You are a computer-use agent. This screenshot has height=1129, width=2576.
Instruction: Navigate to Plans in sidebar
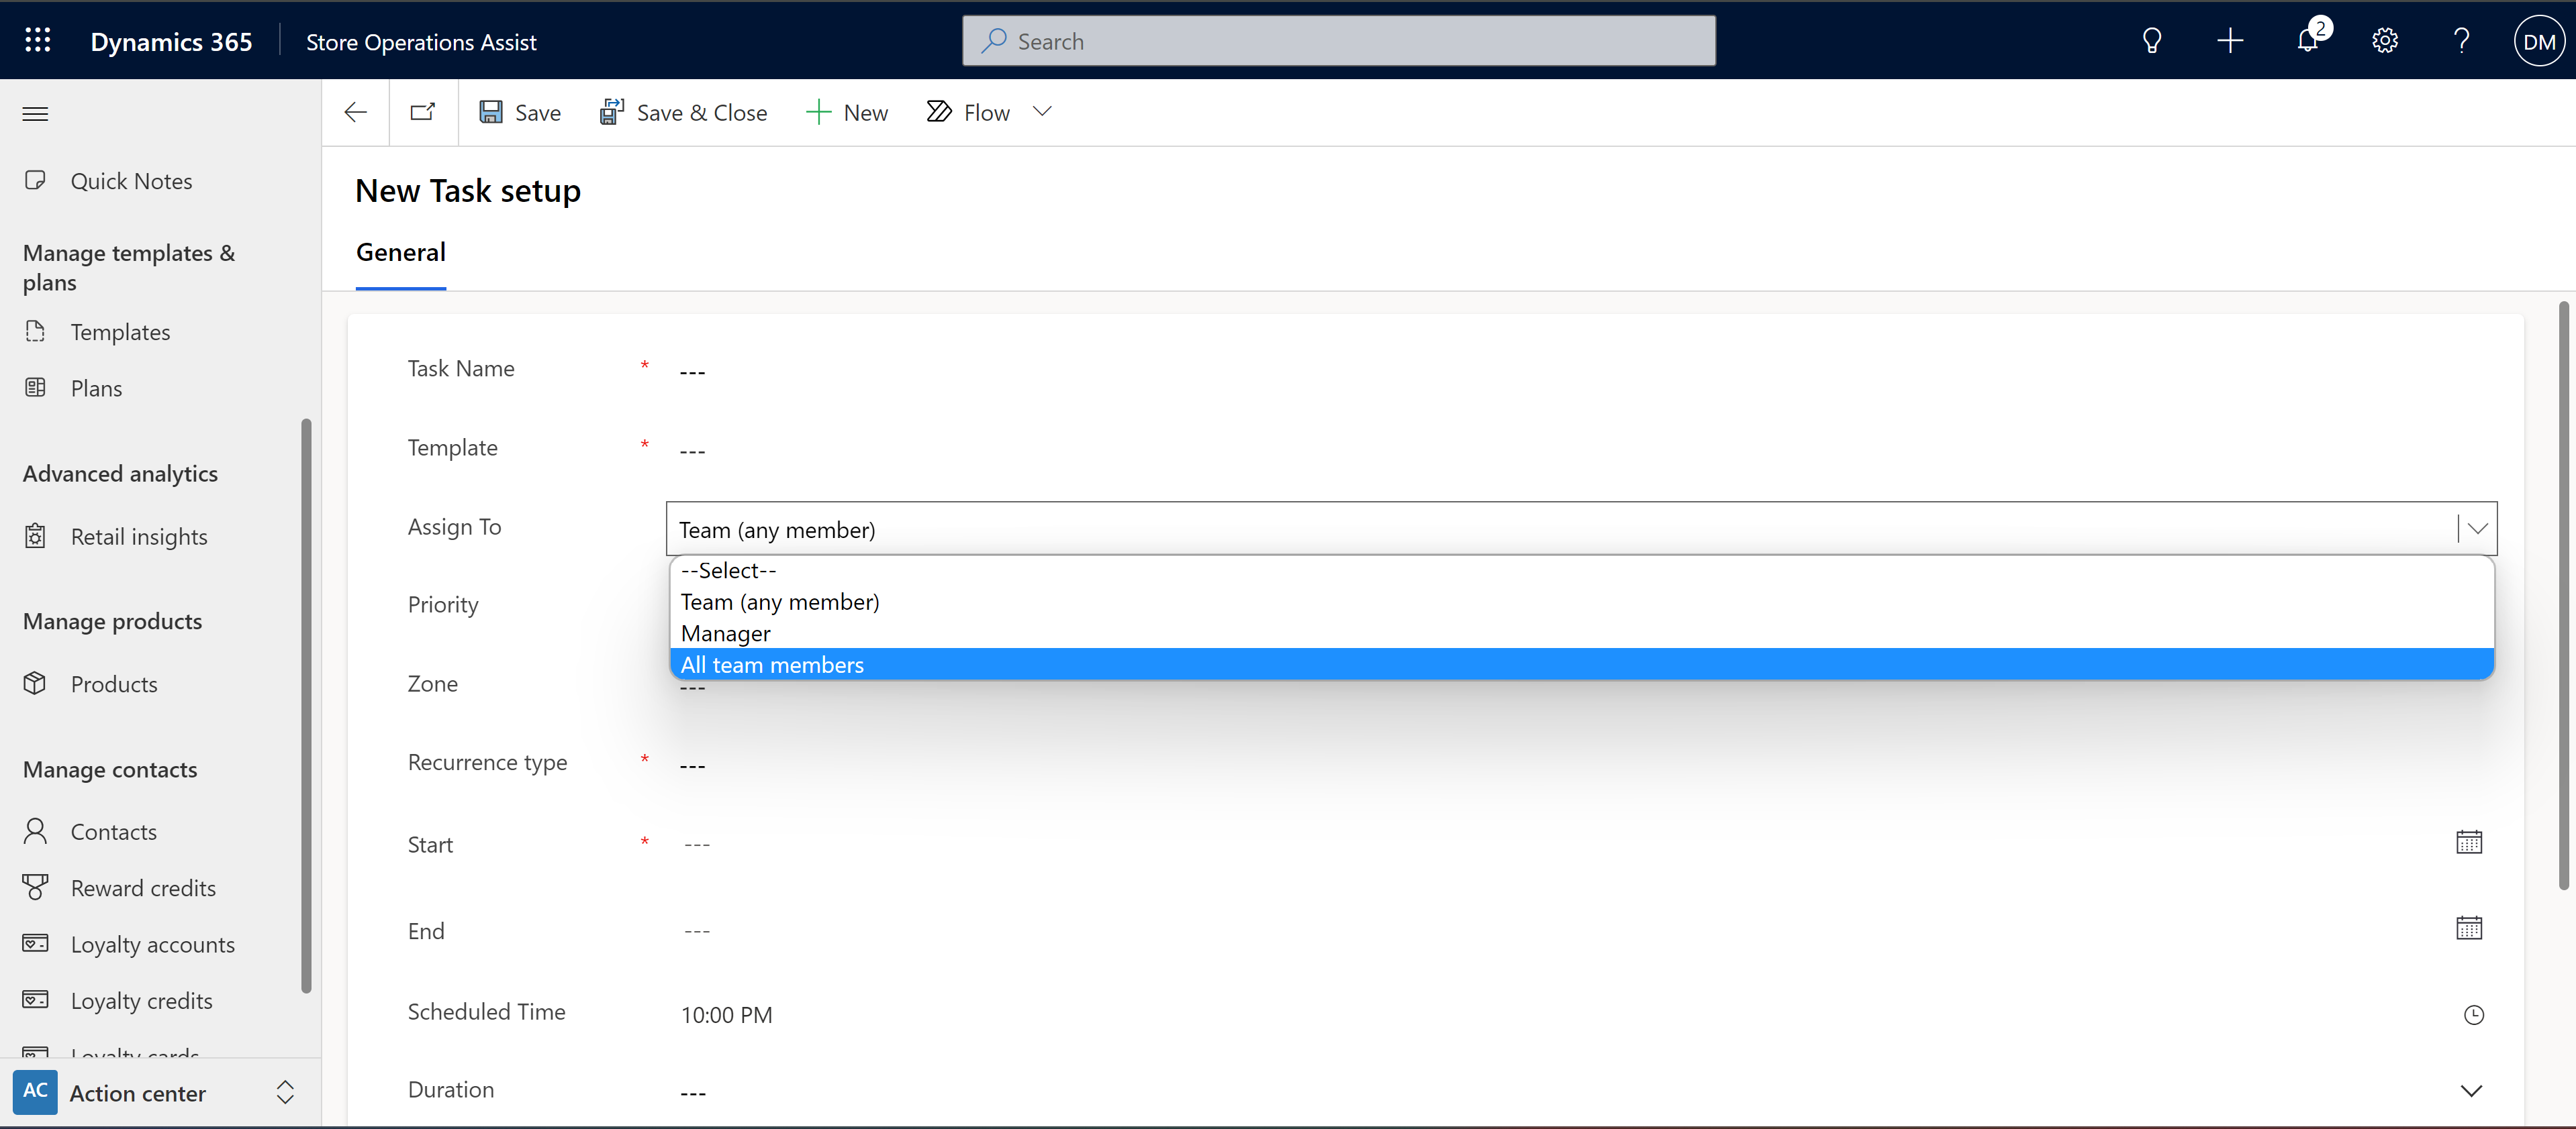(x=93, y=387)
